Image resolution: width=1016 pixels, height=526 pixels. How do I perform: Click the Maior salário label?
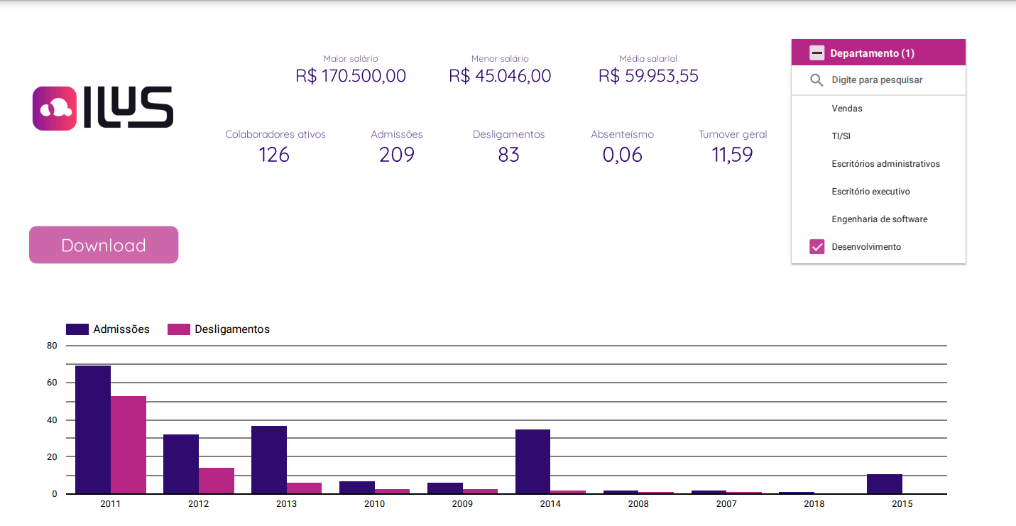click(x=351, y=59)
